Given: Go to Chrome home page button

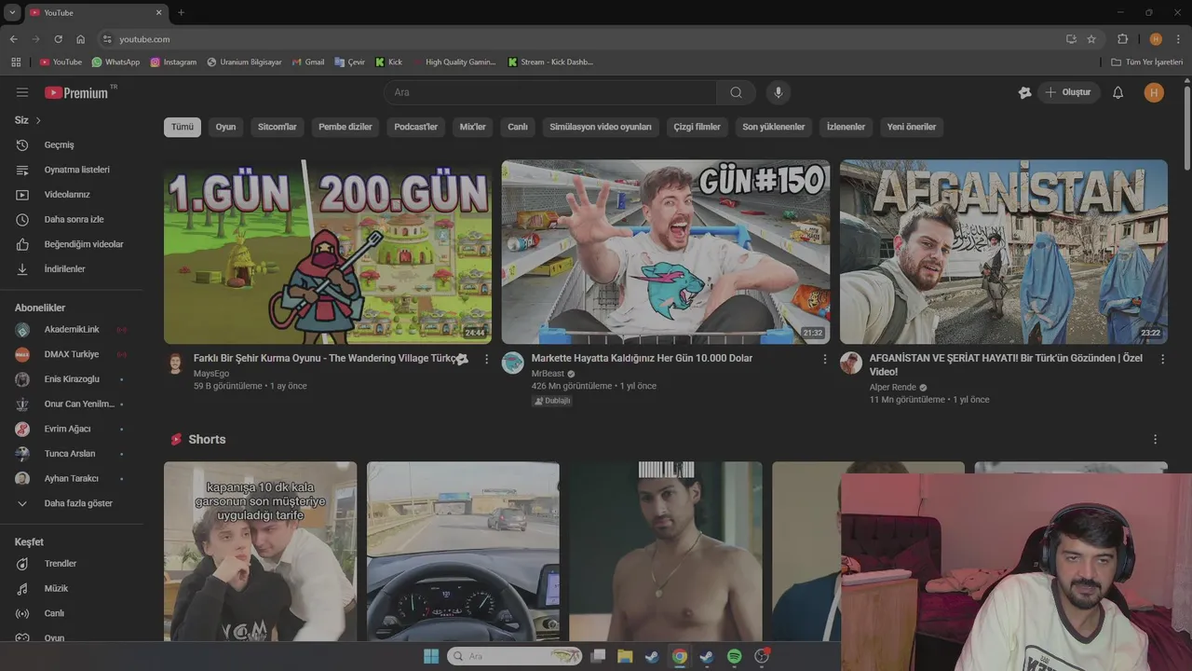Looking at the screenshot, I should tap(80, 39).
